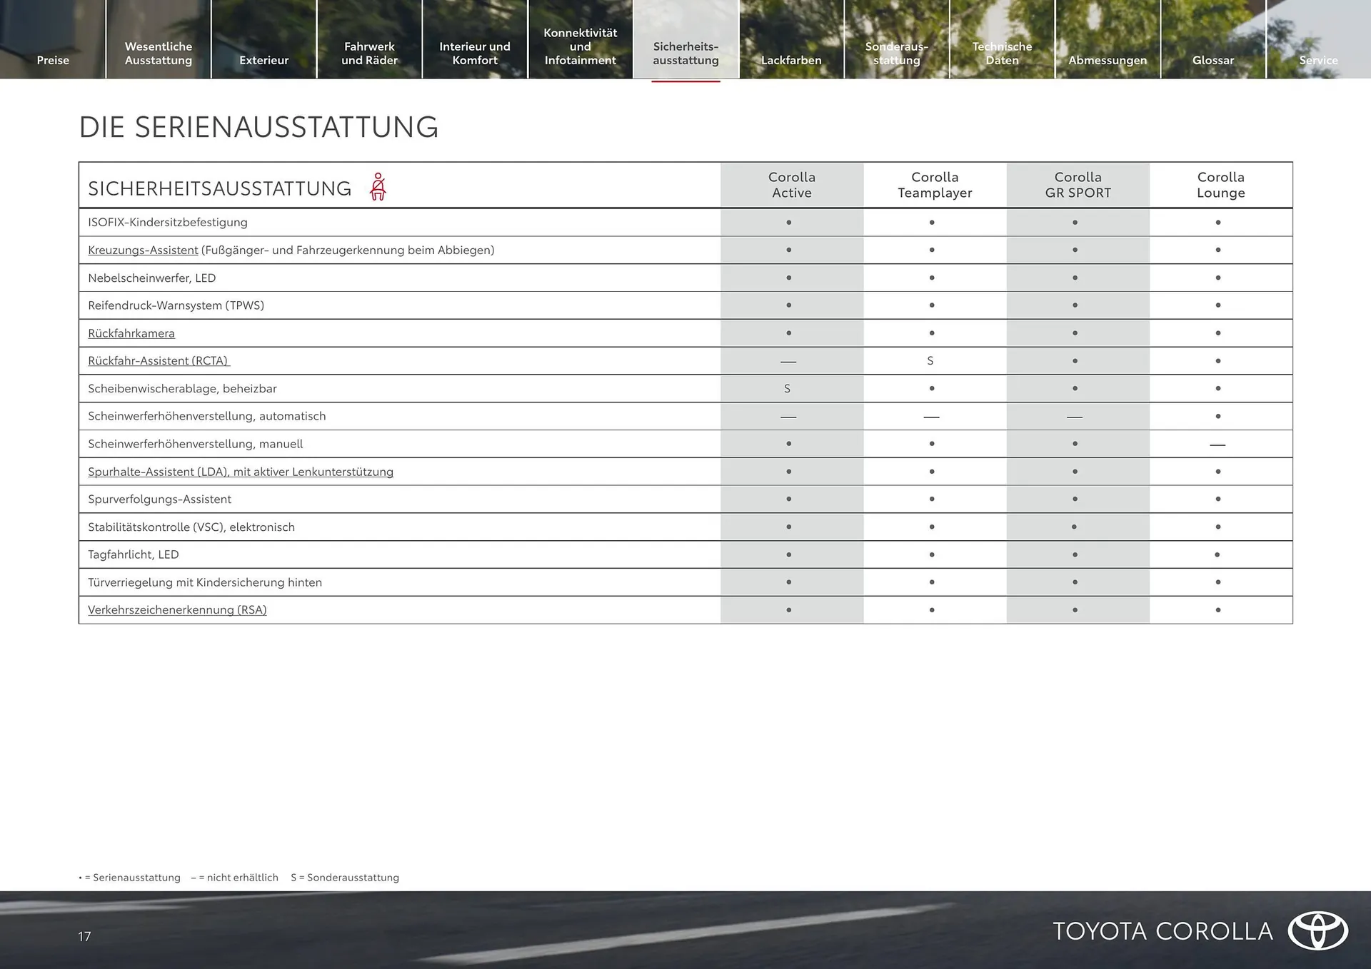Image resolution: width=1371 pixels, height=969 pixels.
Task: Open the Service tab
Action: [x=1318, y=60]
